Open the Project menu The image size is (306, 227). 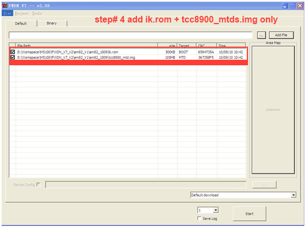(x=22, y=13)
